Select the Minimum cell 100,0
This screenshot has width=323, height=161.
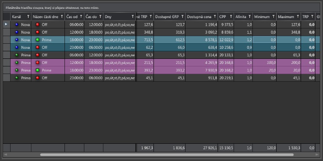point(264,63)
